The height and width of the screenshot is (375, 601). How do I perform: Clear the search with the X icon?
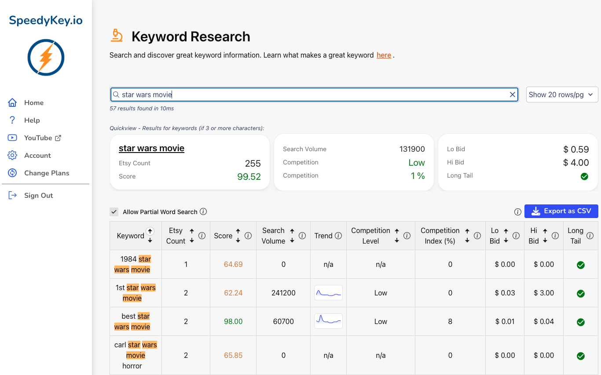[x=513, y=95]
